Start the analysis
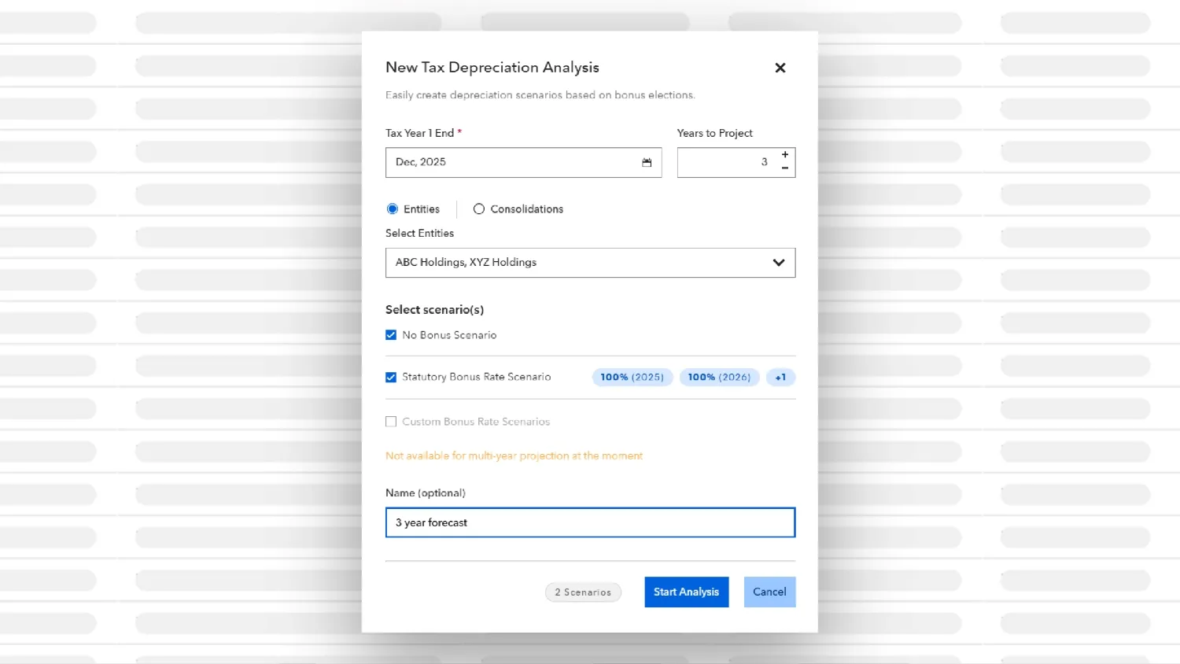1180x664 pixels. point(687,592)
